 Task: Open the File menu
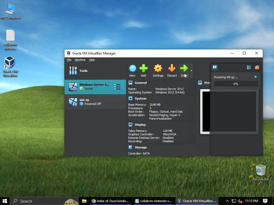point(69,60)
